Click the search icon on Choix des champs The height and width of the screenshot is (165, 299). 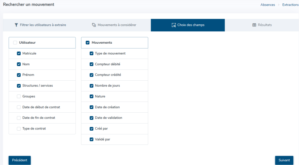click(x=173, y=25)
